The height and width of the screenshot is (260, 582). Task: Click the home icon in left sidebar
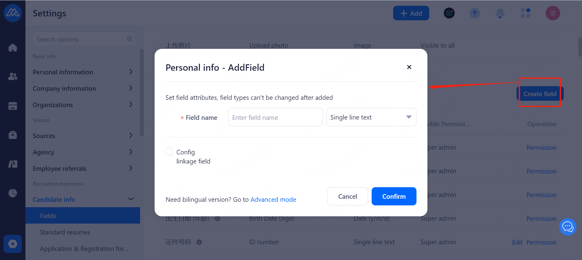coord(13,48)
